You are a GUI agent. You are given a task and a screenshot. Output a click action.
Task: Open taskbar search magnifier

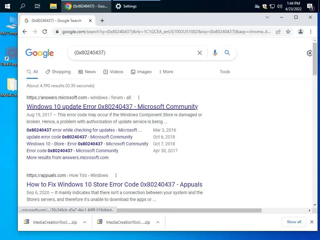click(22, 6)
